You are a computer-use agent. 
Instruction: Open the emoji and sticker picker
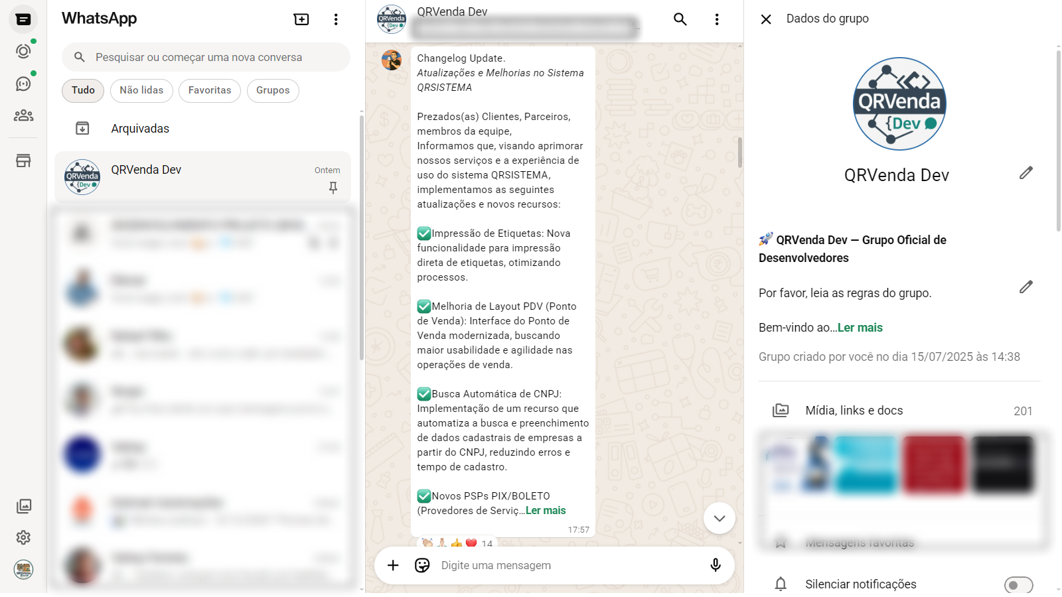pyautogui.click(x=422, y=565)
